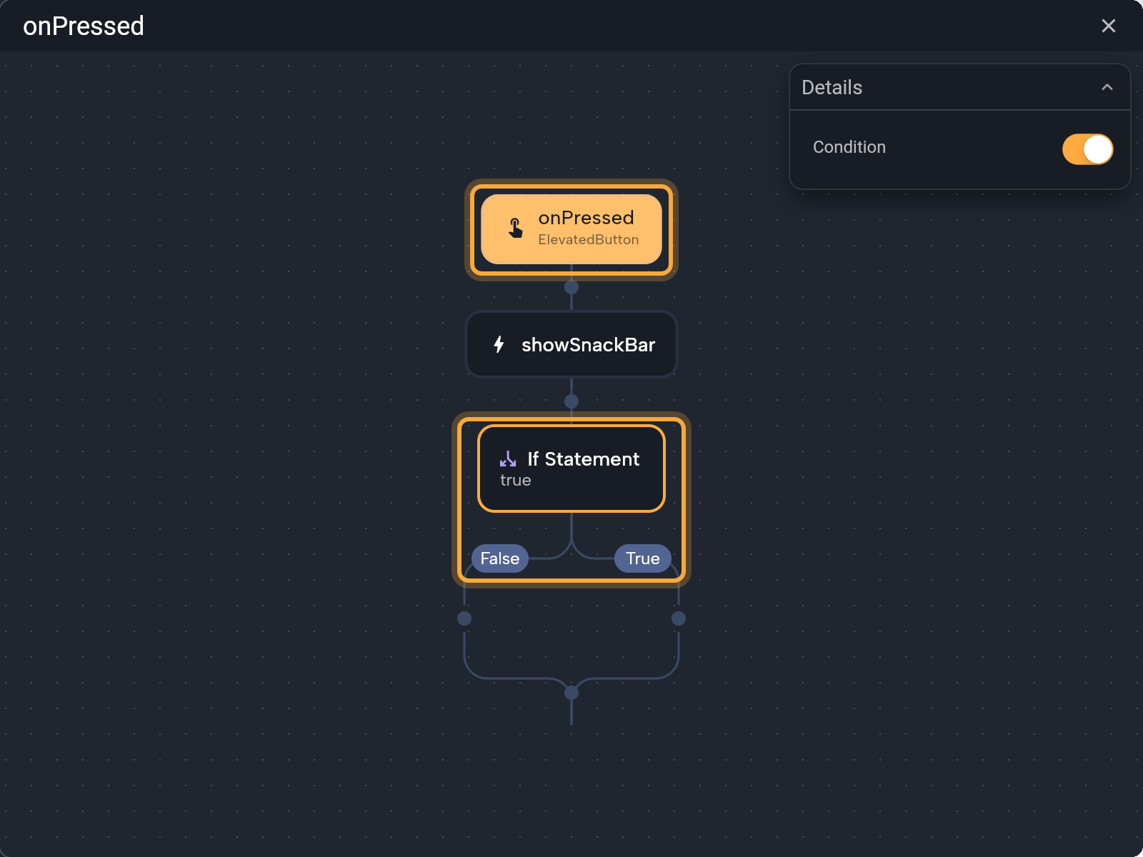The image size is (1143, 857).
Task: Click the branching icon on If Statement
Action: pyautogui.click(x=508, y=458)
